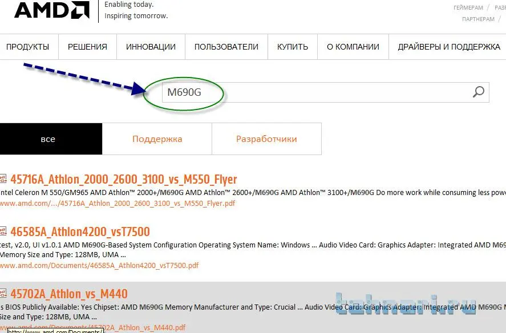The width and height of the screenshot is (506, 333).
Task: Open the РЕШЕНИЯ menu
Action: point(87,47)
